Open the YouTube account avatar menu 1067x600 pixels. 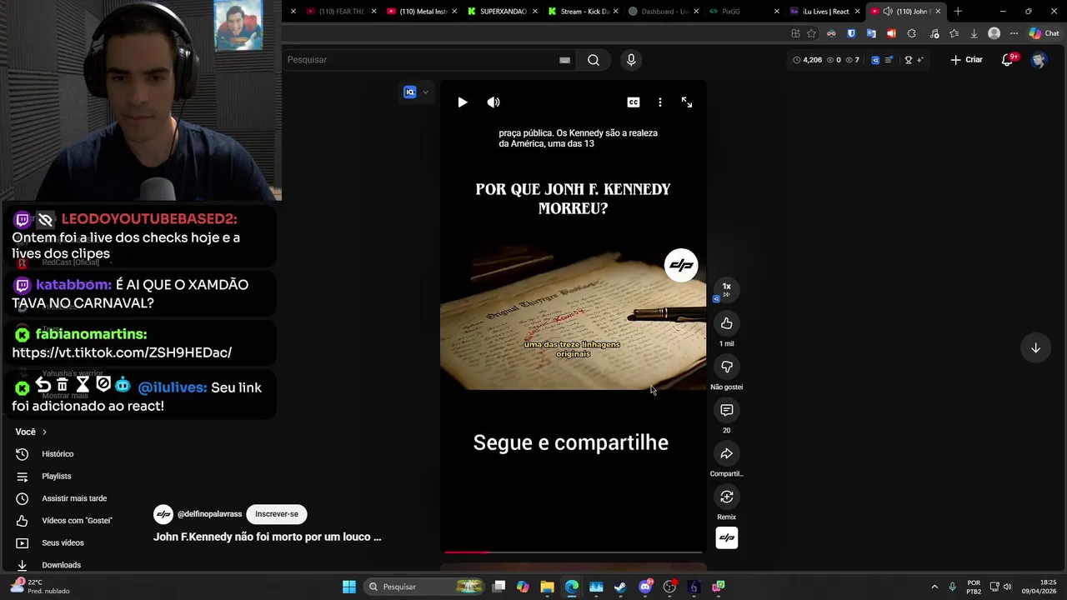point(1038,60)
